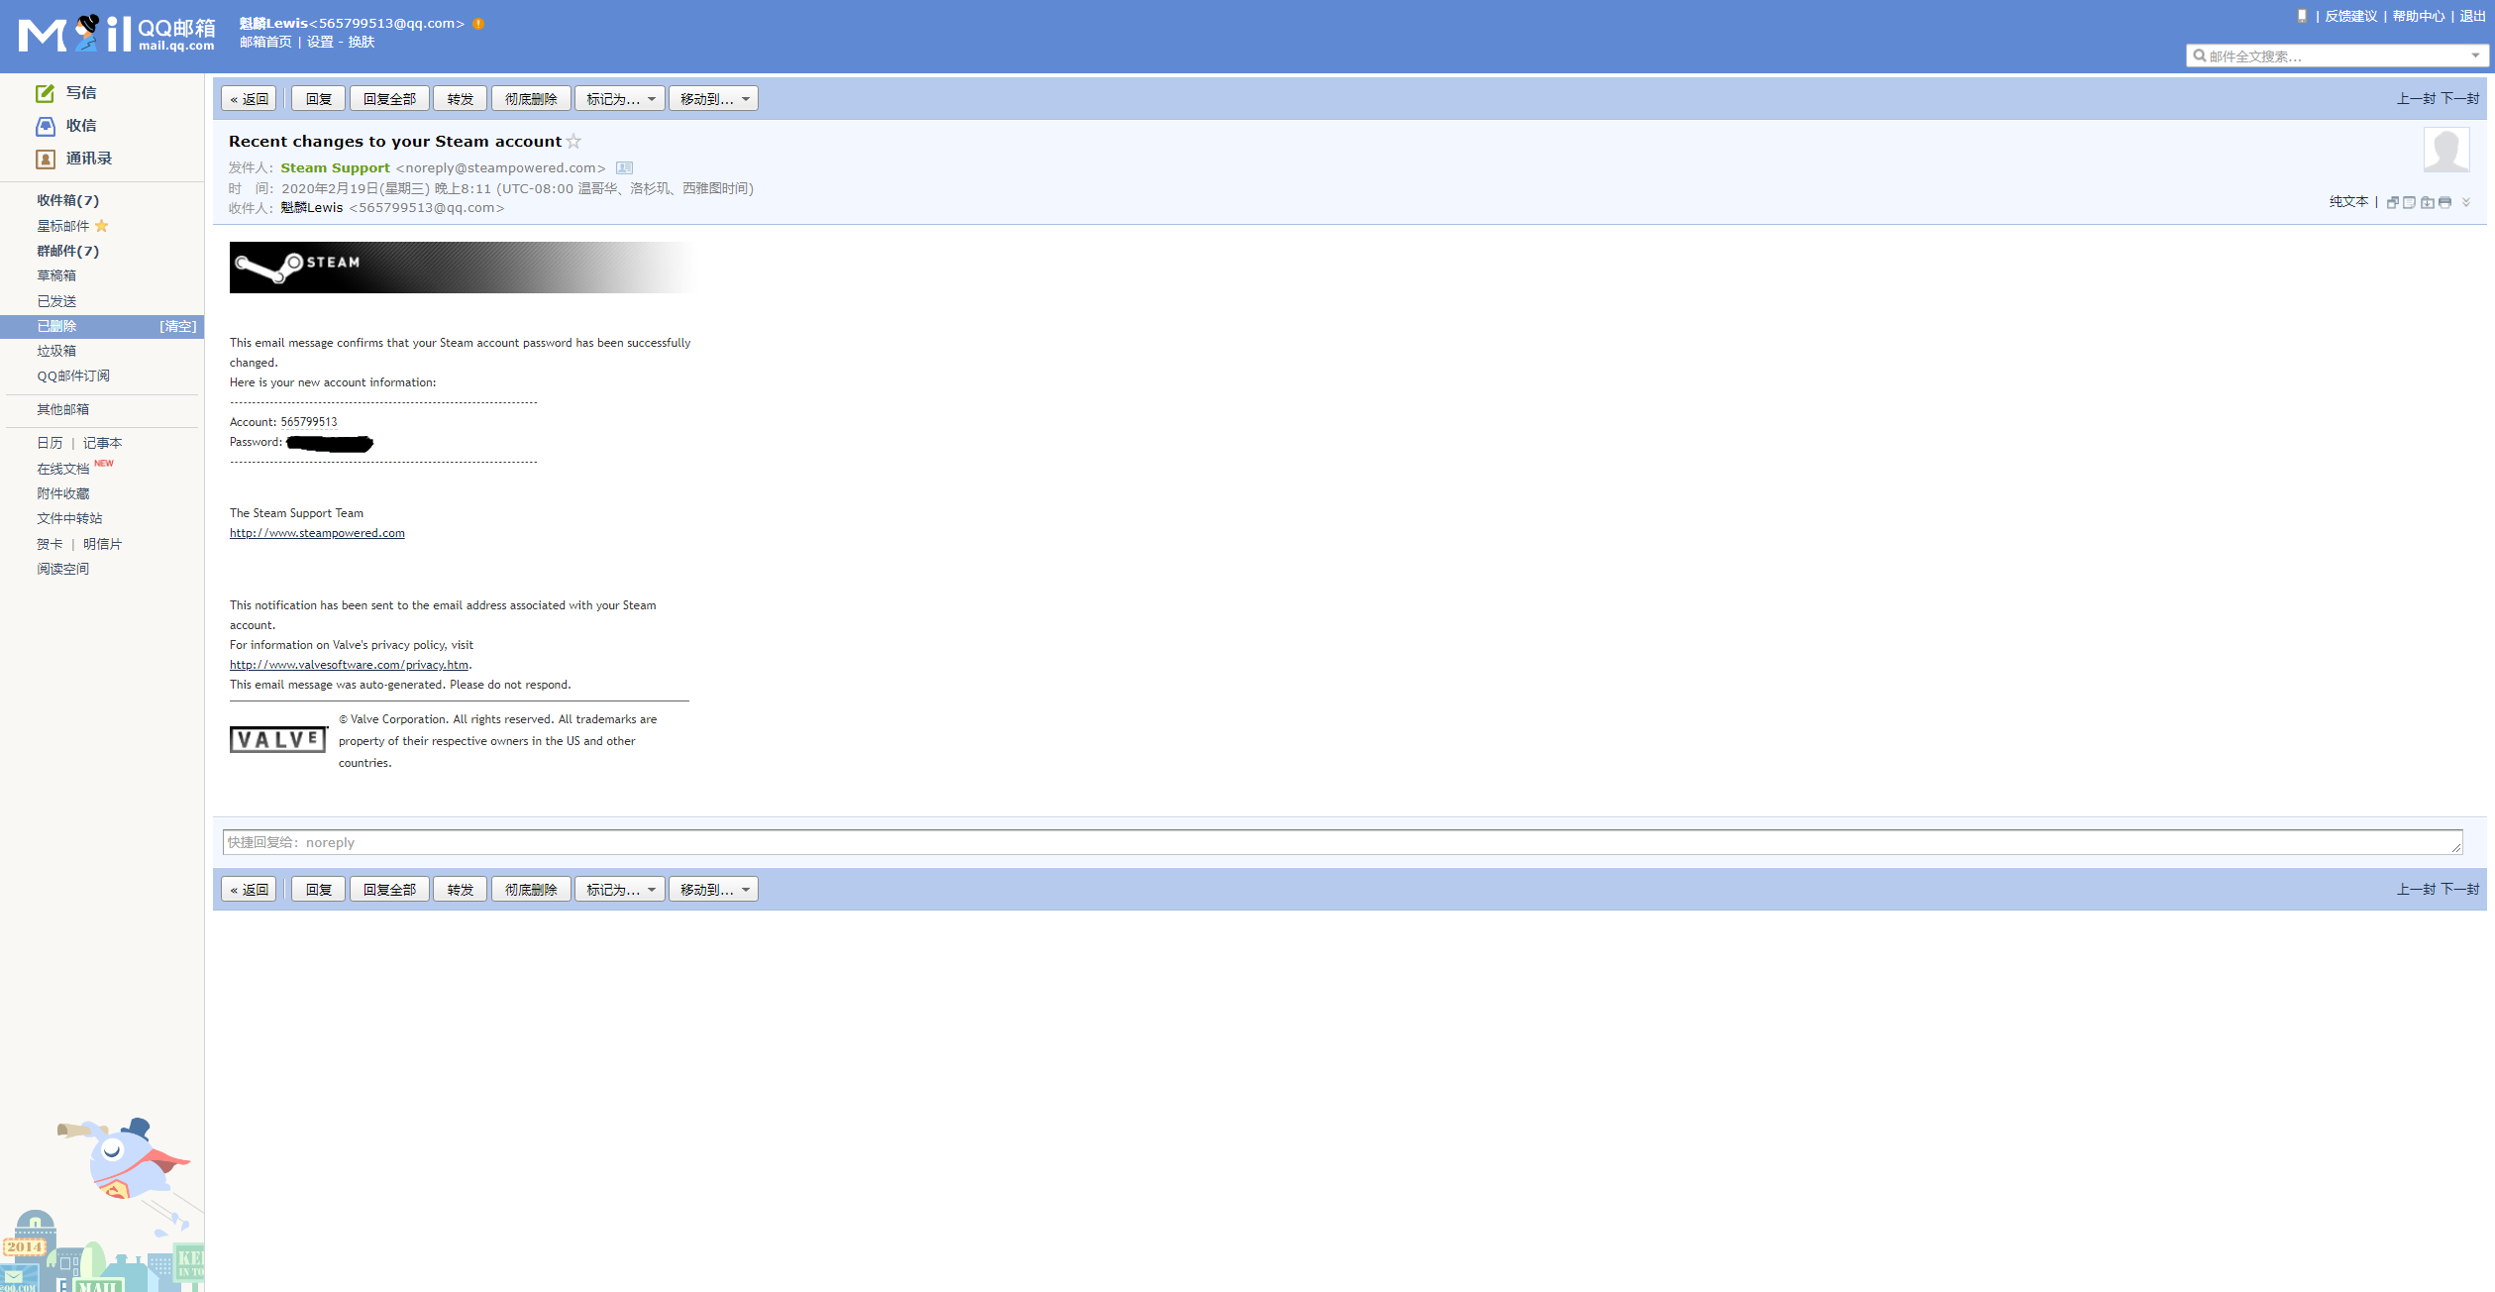Open the contacts (通讯录) icon

pyautogui.click(x=46, y=159)
